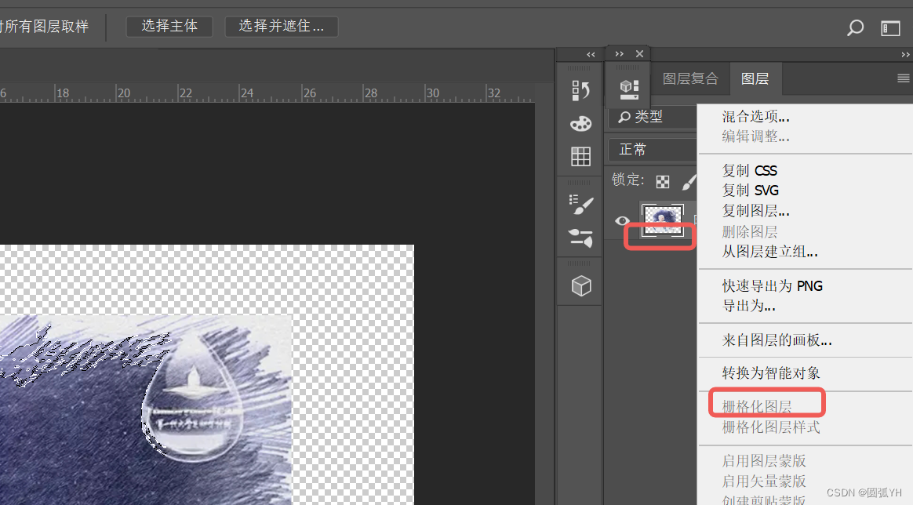The height and width of the screenshot is (505, 913).
Task: Open the Patterns grid panel icon
Action: coord(580,156)
